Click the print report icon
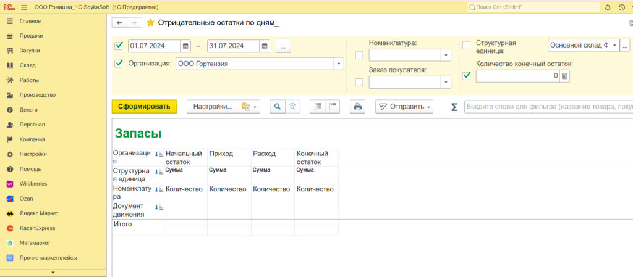This screenshot has width=633, height=277. [x=357, y=107]
